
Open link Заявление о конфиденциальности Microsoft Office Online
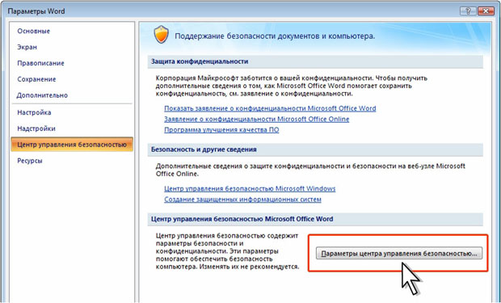click(257, 120)
